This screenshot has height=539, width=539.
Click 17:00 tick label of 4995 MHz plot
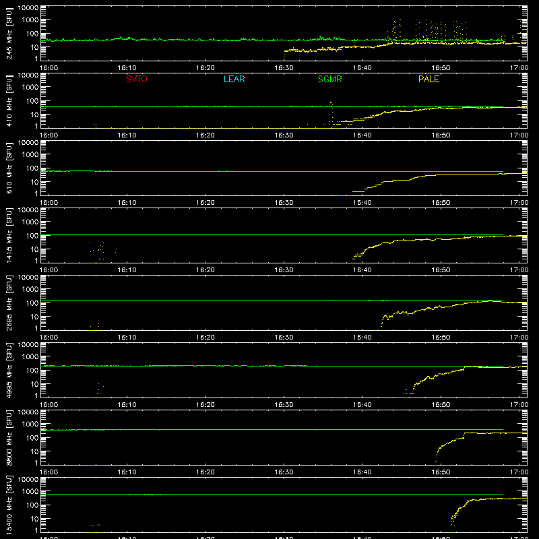[x=519, y=405]
